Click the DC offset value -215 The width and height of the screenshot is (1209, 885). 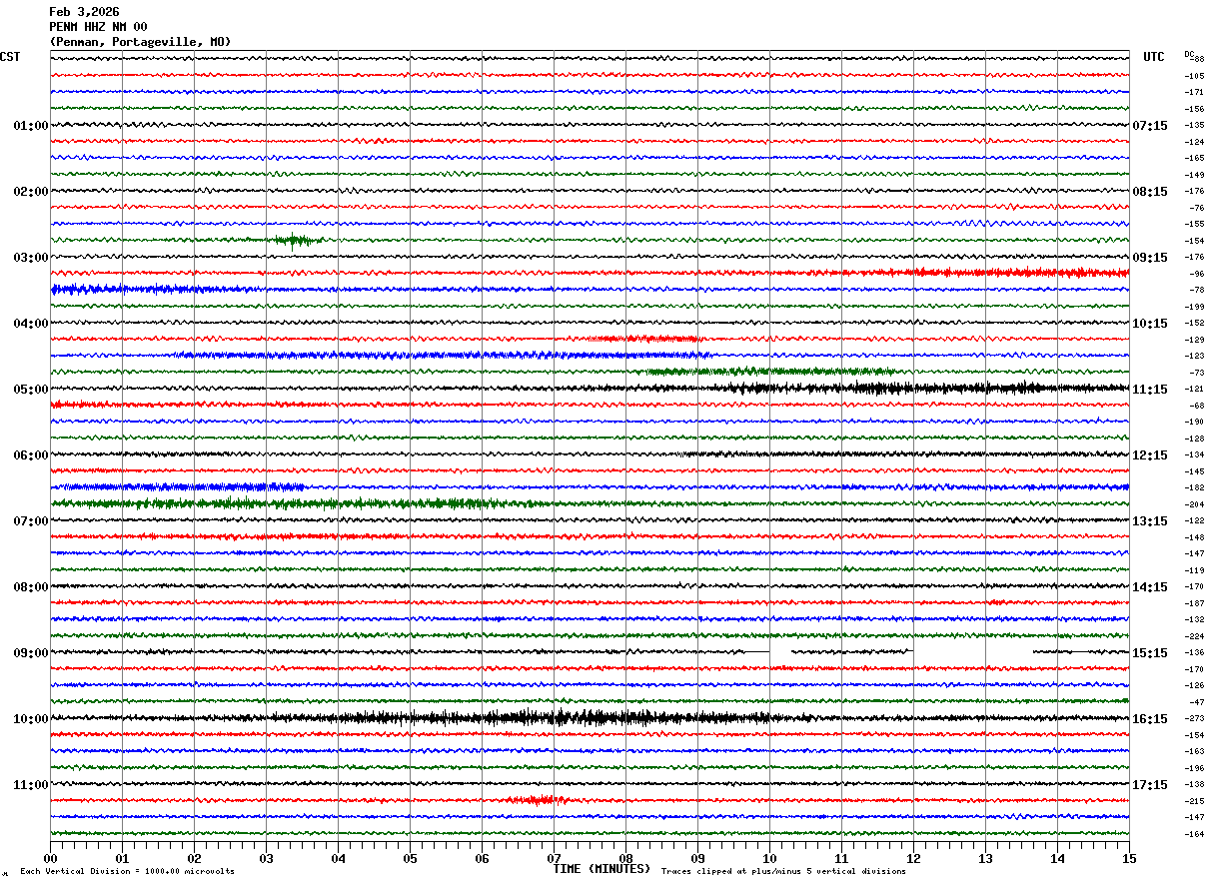pyautogui.click(x=1194, y=801)
